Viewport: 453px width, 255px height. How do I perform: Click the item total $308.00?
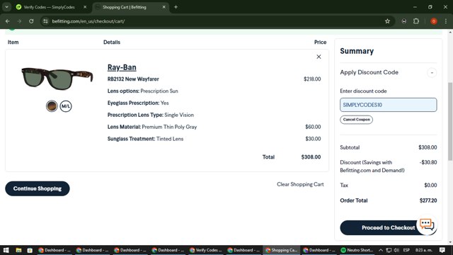(x=311, y=157)
